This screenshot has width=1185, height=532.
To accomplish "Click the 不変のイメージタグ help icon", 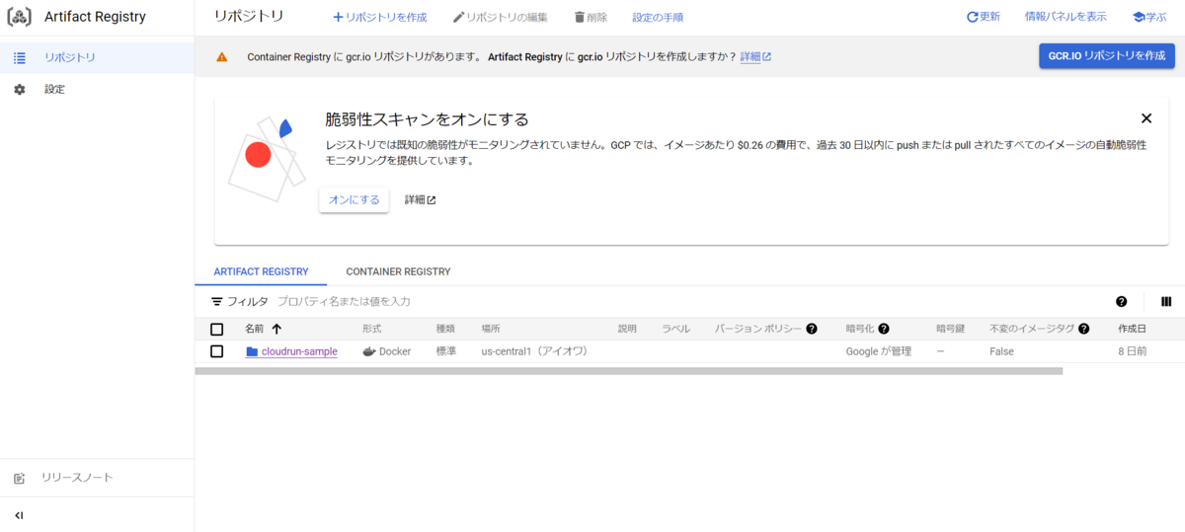I will tap(1083, 329).
